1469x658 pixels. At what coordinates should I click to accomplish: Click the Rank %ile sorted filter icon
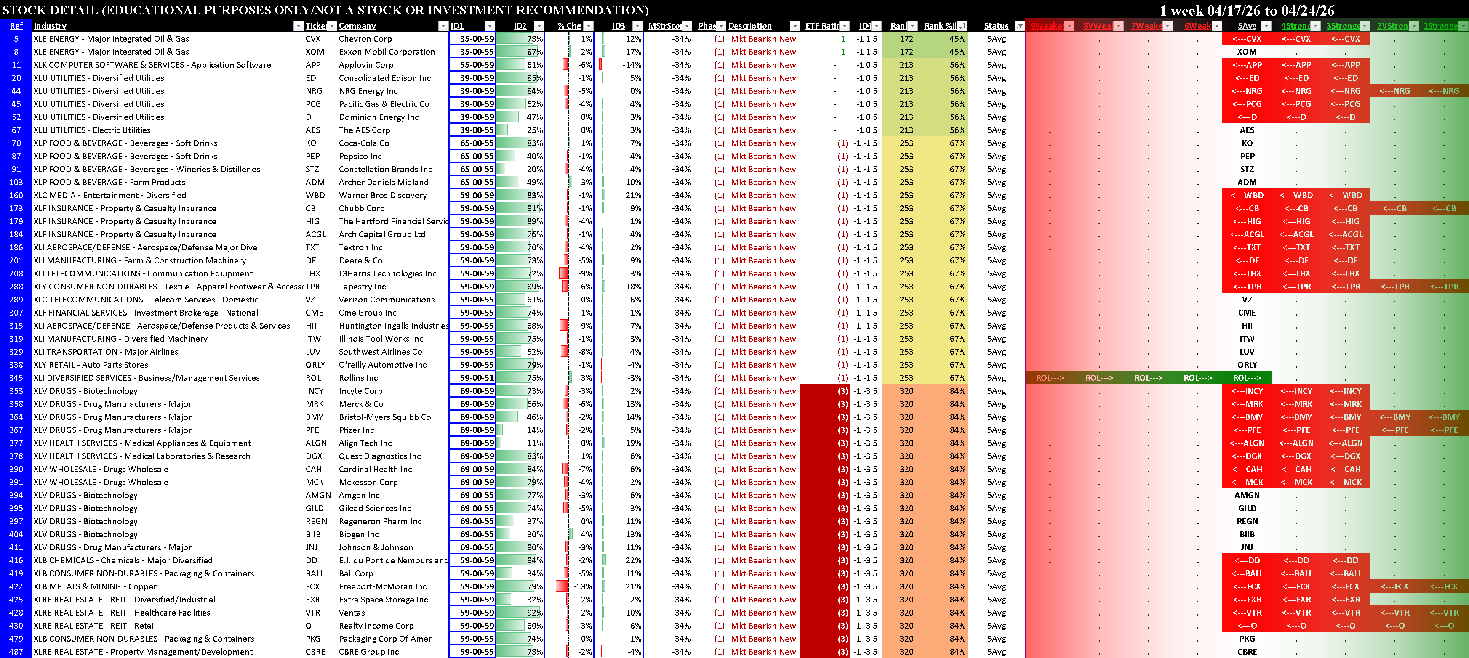tap(962, 26)
